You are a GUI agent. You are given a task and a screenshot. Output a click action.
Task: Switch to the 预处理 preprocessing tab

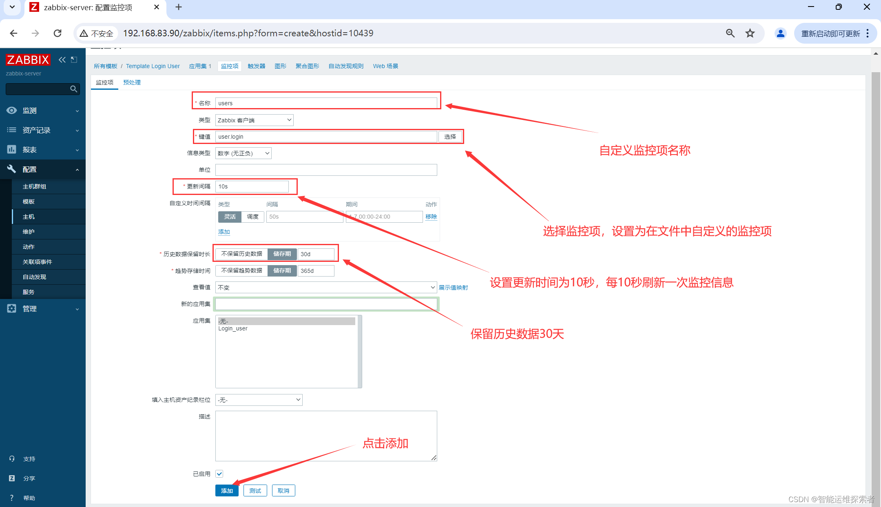tap(132, 82)
